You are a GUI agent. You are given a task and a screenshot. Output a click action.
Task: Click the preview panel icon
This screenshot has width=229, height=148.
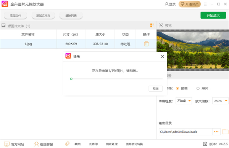161,25
